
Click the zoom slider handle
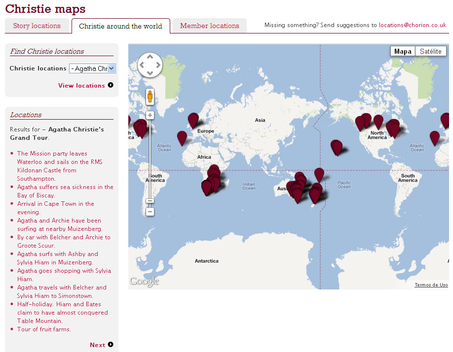150,201
